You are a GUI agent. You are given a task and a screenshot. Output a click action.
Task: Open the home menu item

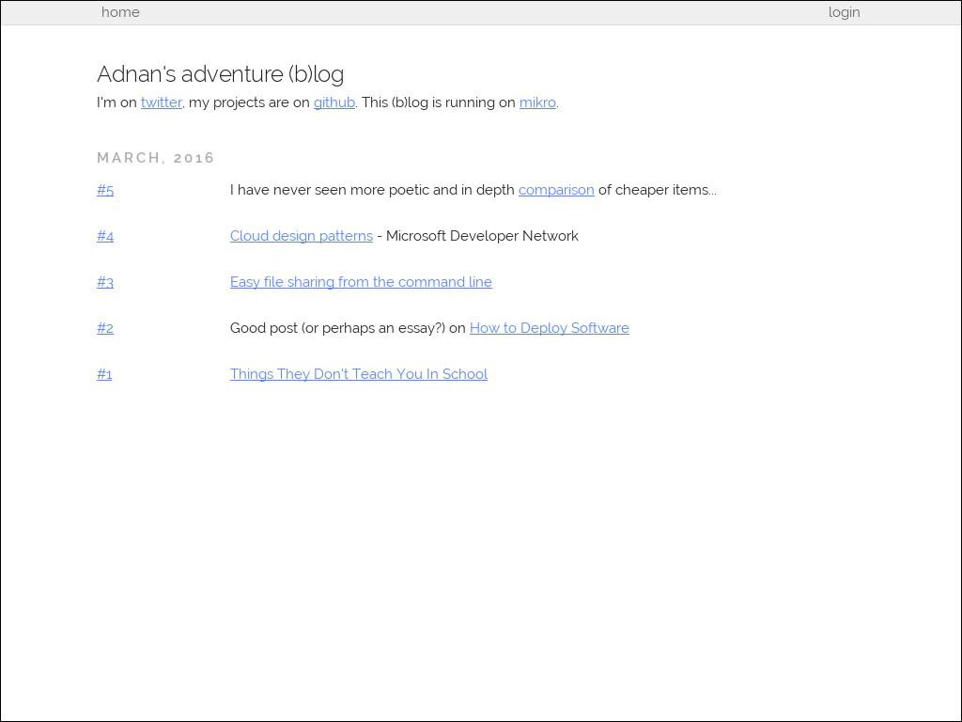[x=120, y=12]
